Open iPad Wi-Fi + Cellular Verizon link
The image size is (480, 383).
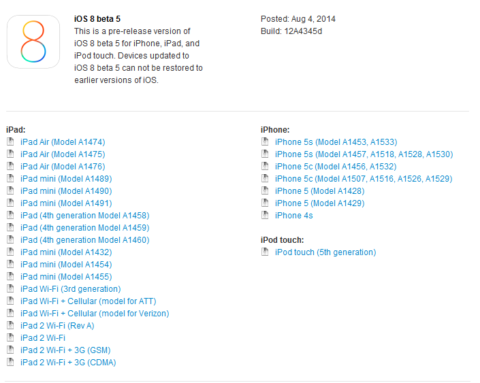point(95,313)
